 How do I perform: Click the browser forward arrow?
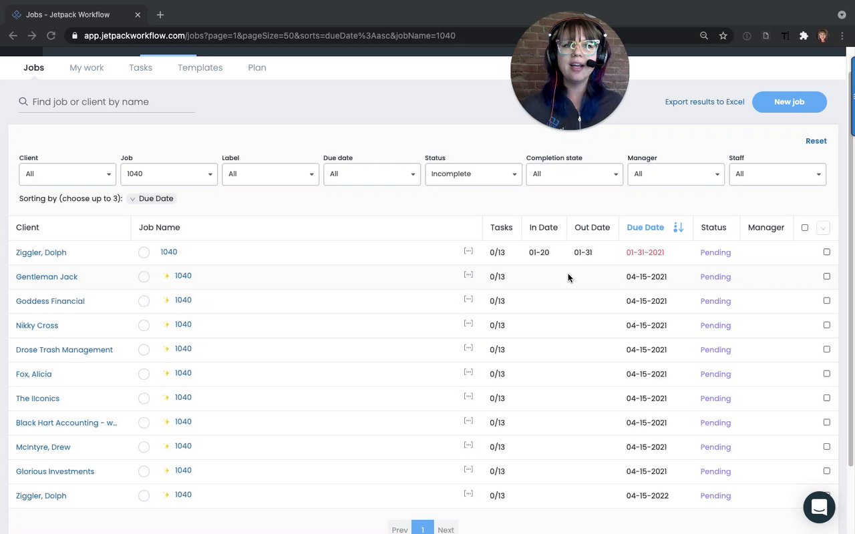[x=31, y=35]
